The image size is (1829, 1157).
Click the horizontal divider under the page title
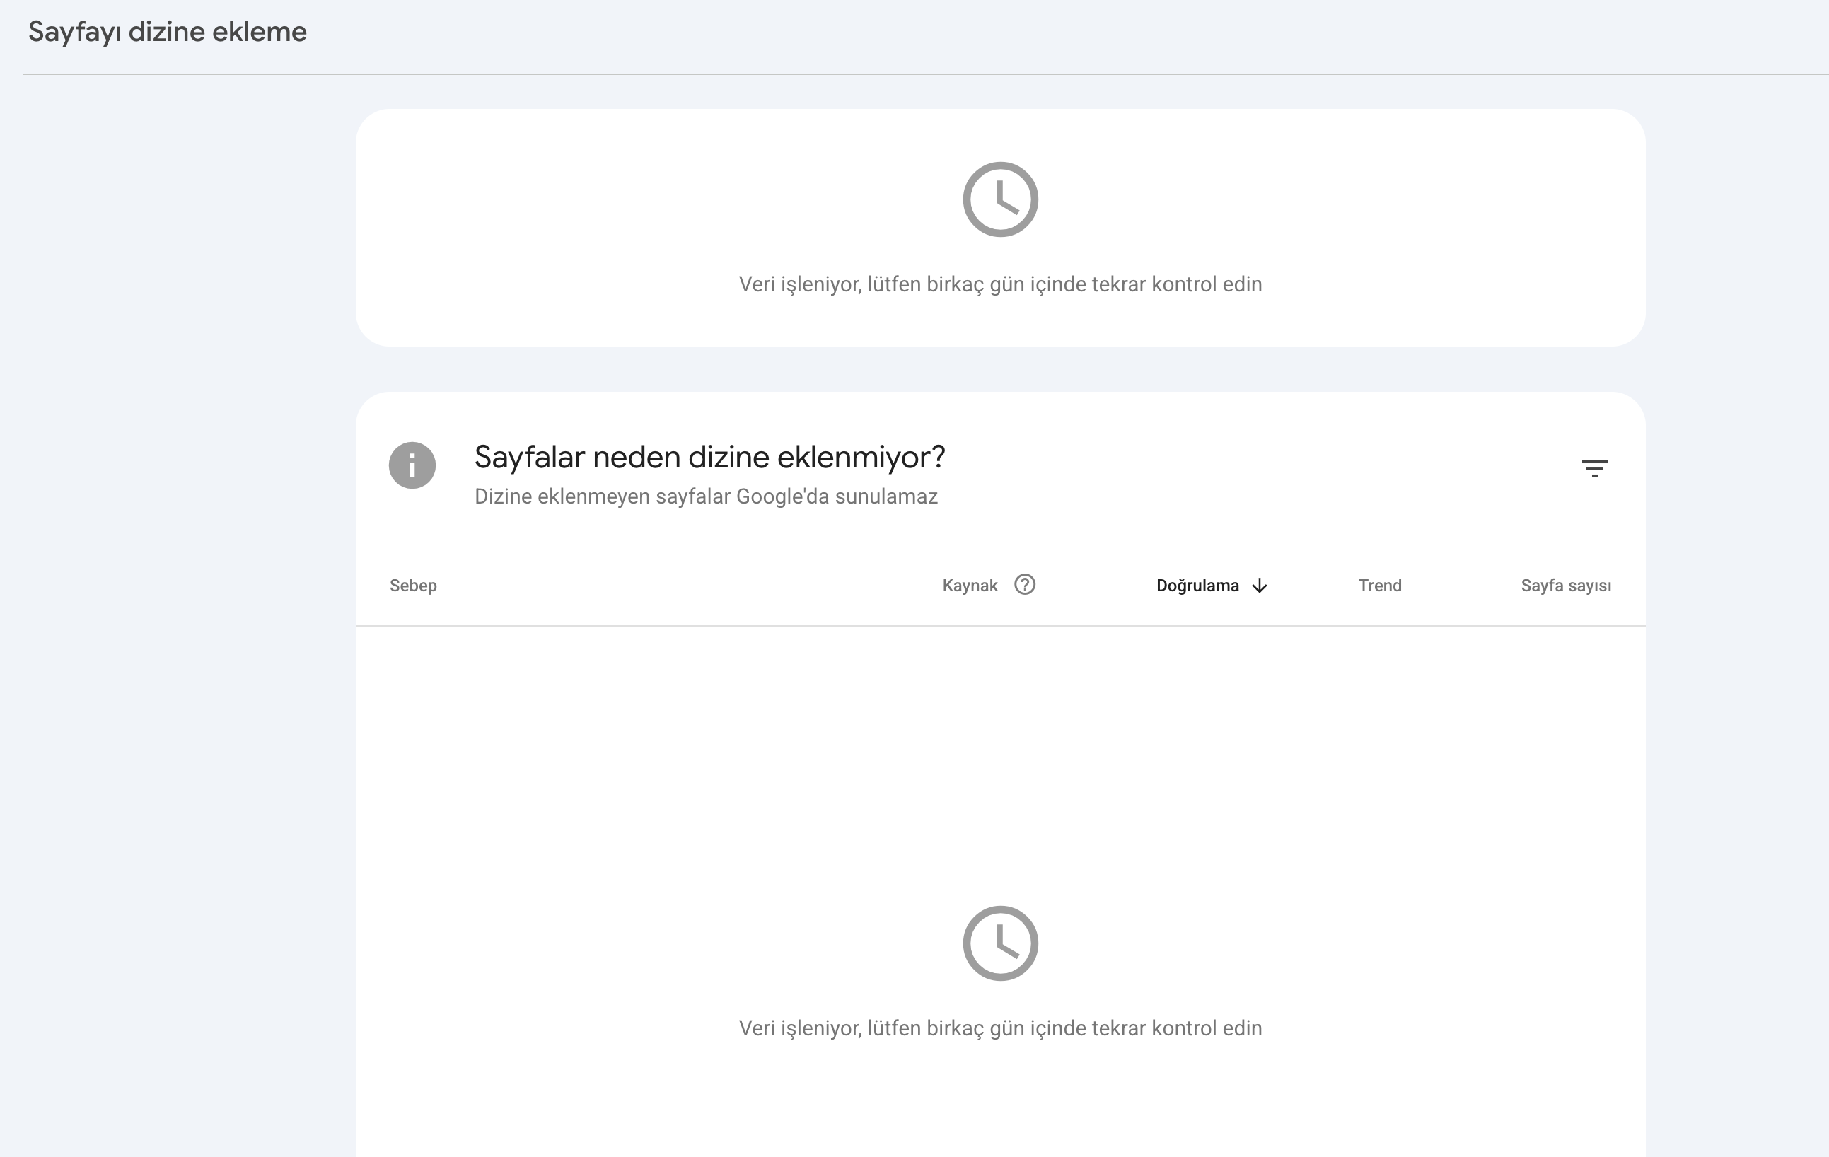925,74
